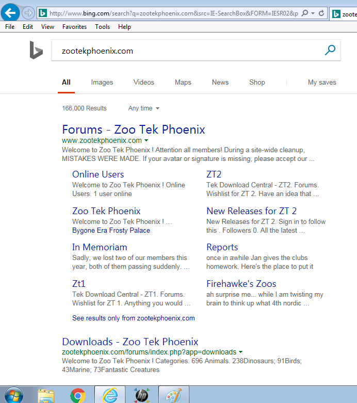Screen dimensions: 357x403
Task: Open File Explorer from the taskbar
Action: [46, 395]
